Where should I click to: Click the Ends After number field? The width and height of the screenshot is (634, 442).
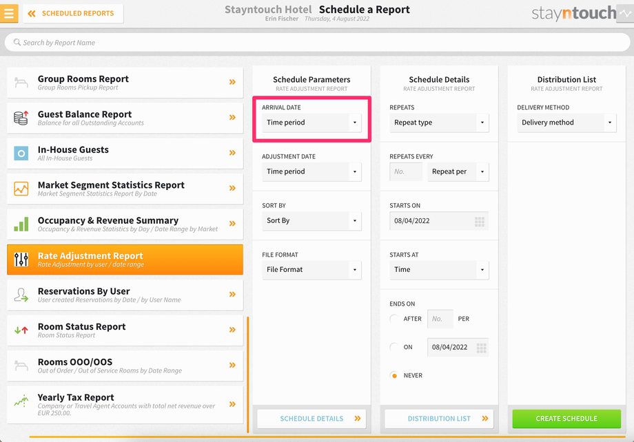point(440,319)
